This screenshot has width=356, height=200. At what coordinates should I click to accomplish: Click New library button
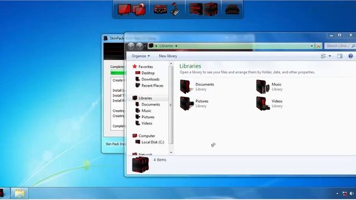(168, 56)
